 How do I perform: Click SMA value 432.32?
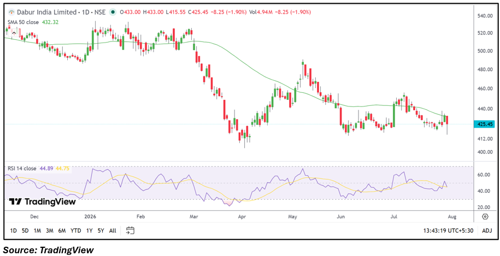click(50, 22)
